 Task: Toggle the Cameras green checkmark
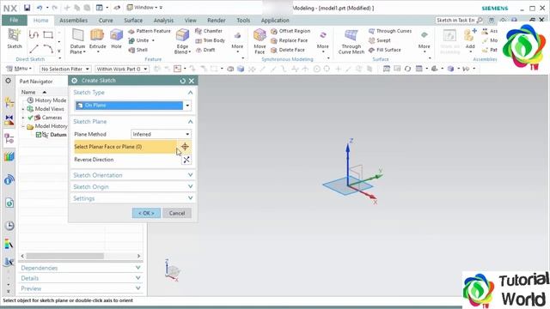(x=31, y=118)
